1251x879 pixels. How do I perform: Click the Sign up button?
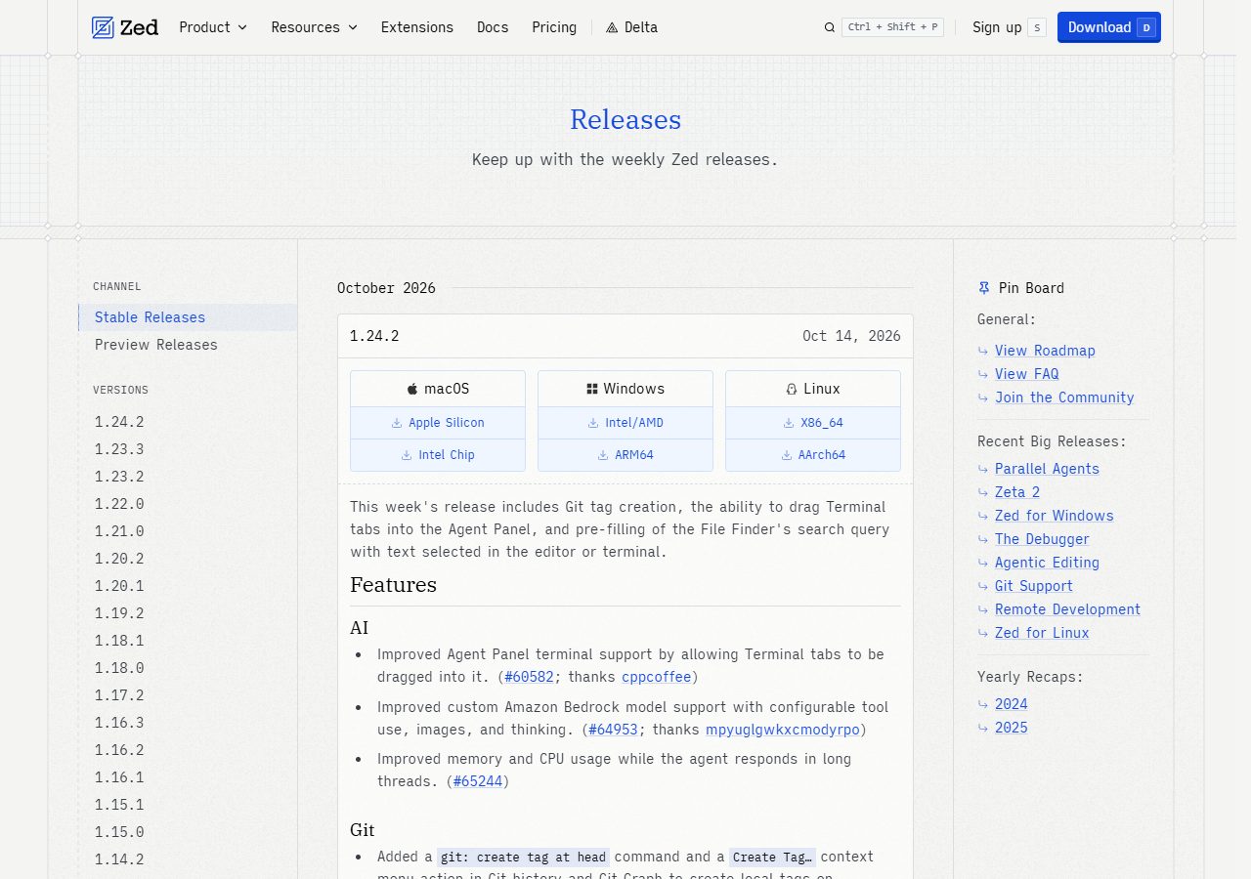(x=1009, y=27)
